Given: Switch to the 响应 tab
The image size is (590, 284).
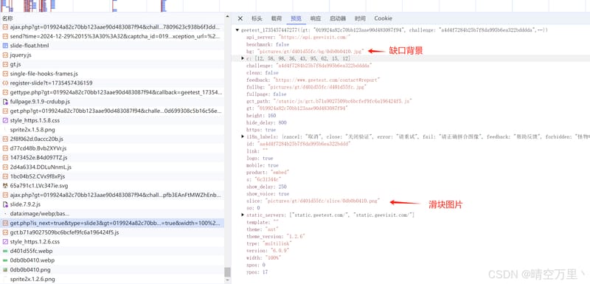Looking at the screenshot, I should [316, 18].
